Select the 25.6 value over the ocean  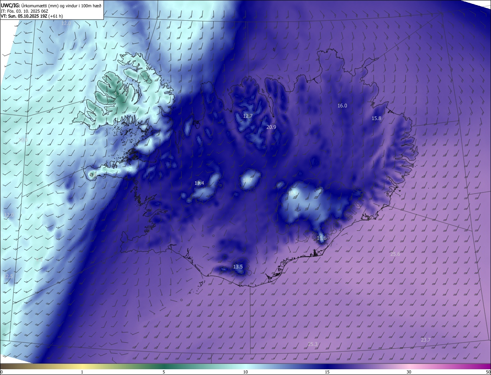pos(395,254)
